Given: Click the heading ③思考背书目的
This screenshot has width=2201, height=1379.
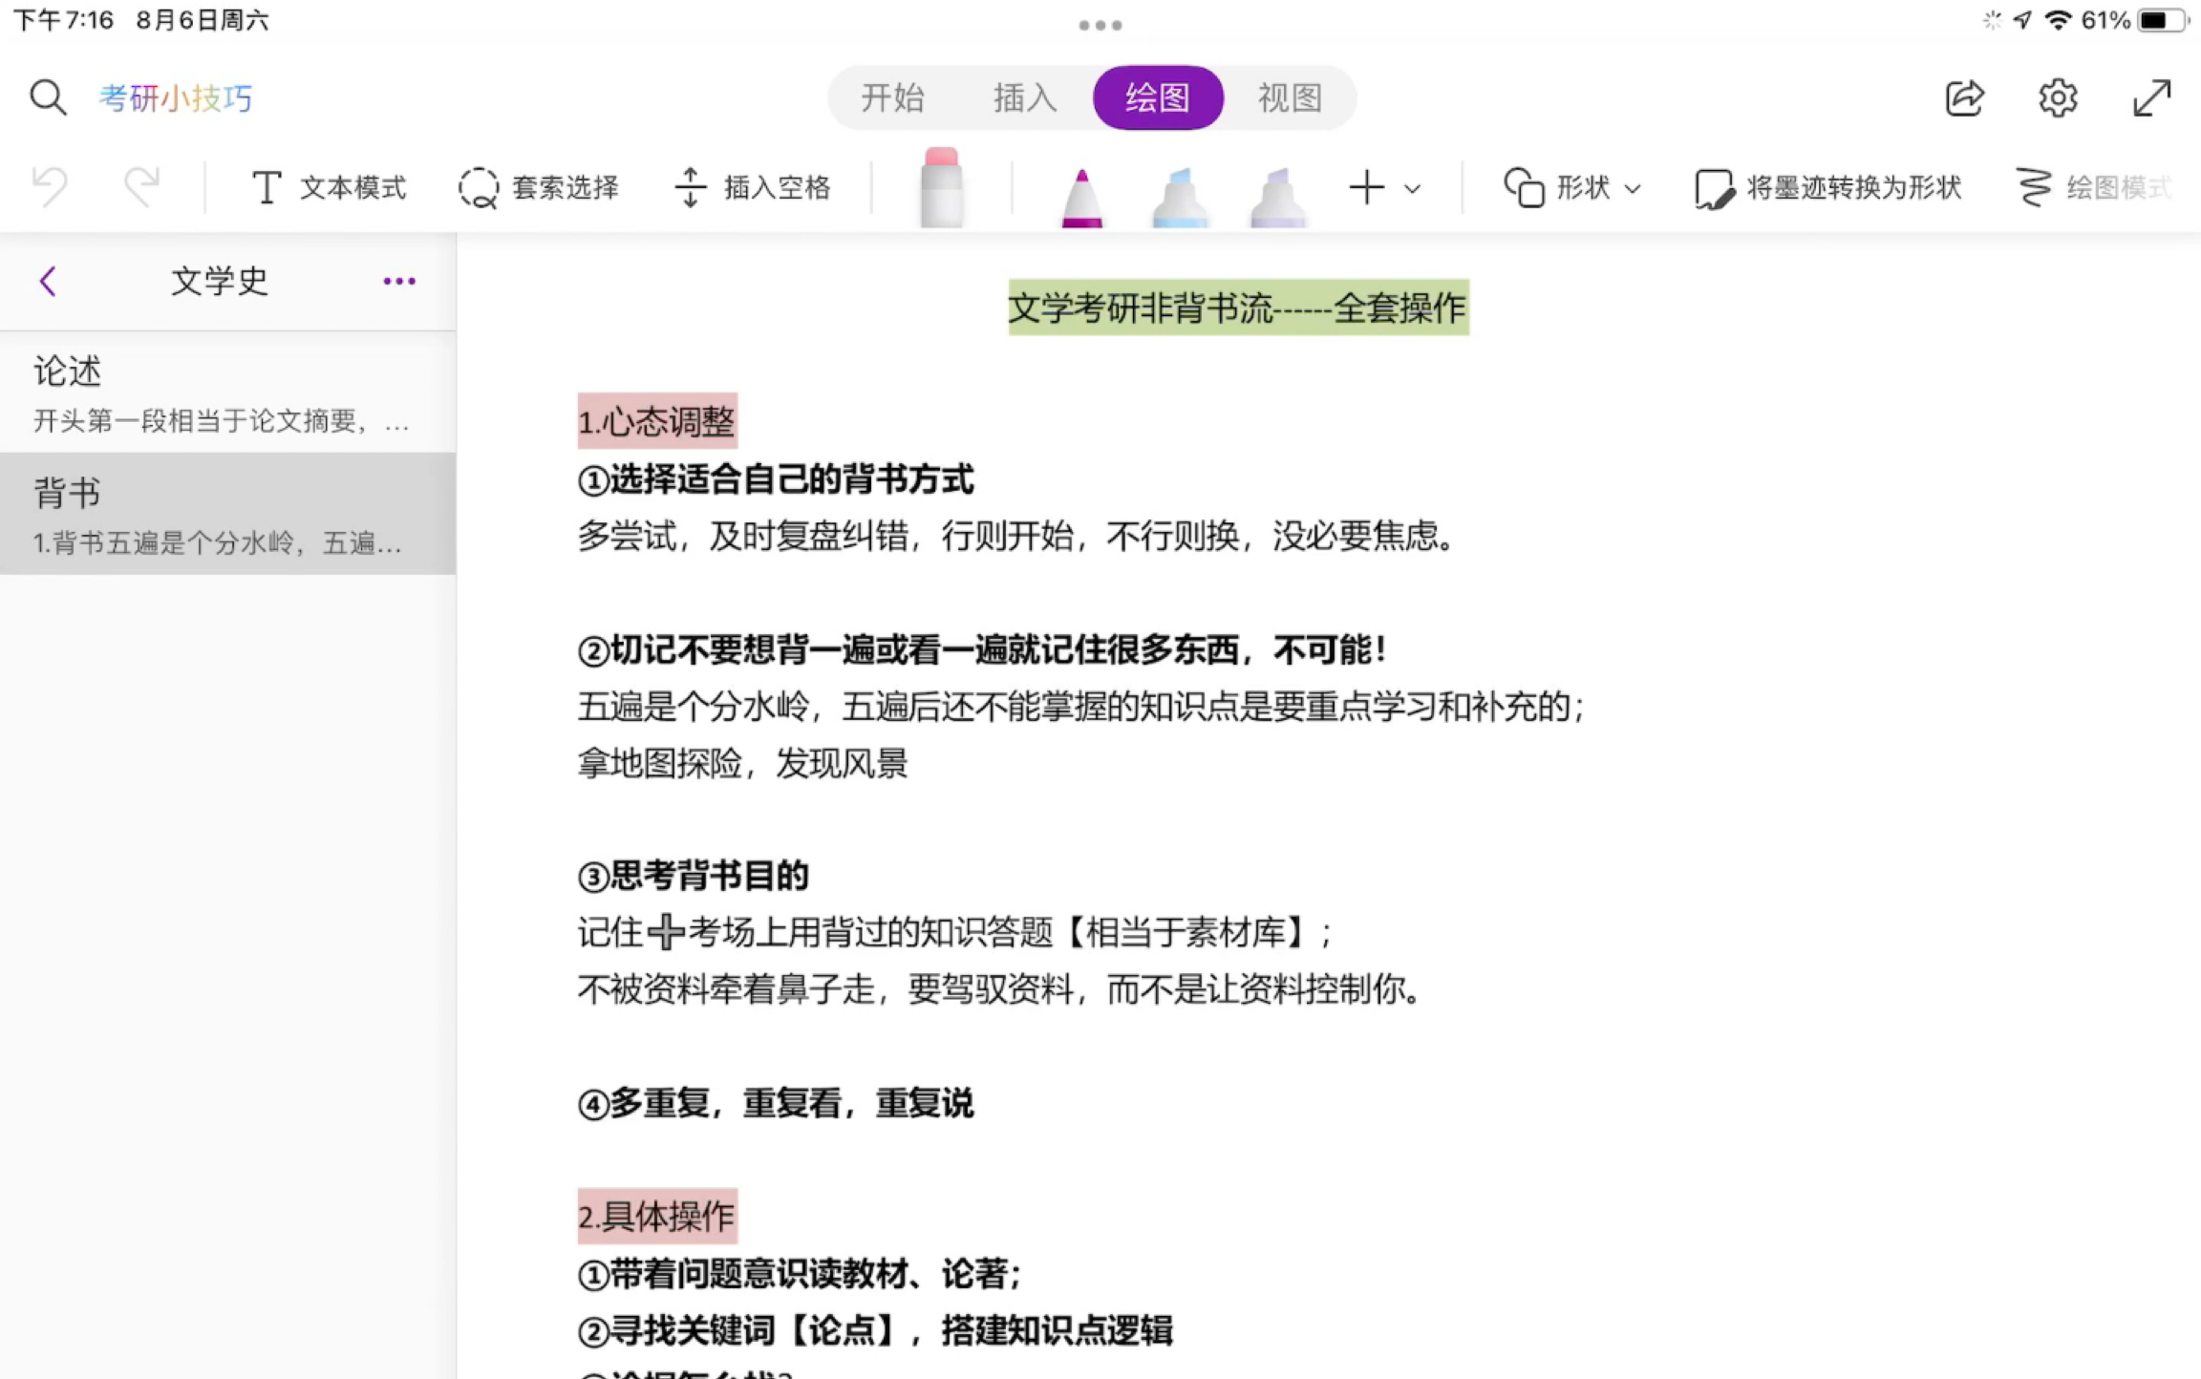Looking at the screenshot, I should (693, 875).
